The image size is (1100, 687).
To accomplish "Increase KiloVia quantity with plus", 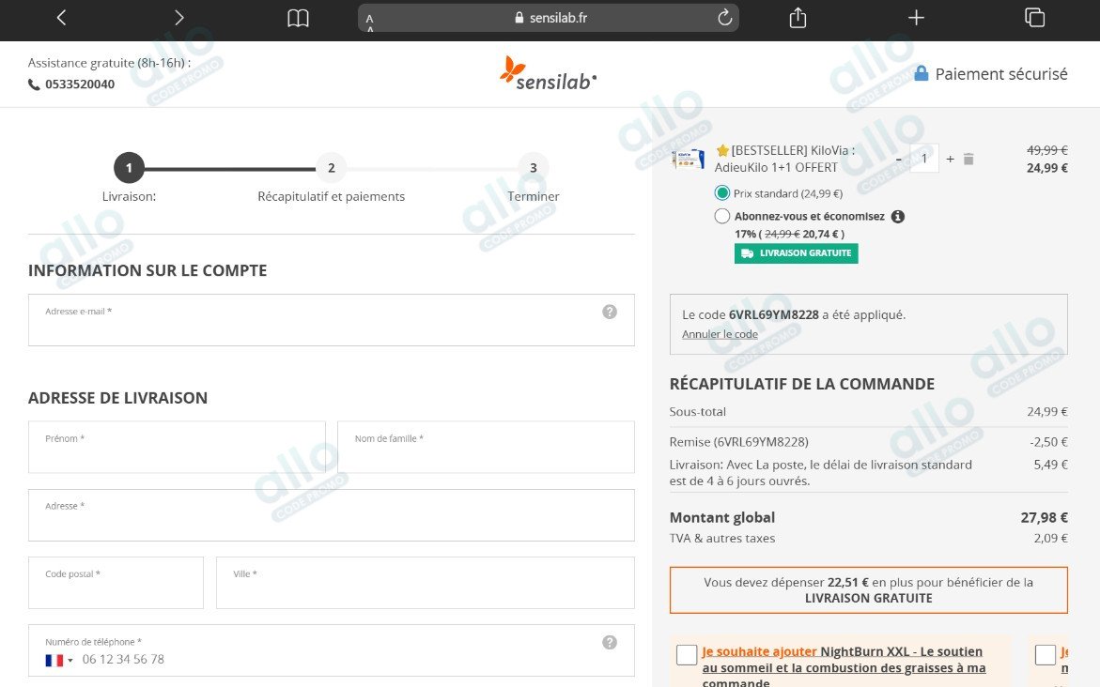I will [950, 160].
